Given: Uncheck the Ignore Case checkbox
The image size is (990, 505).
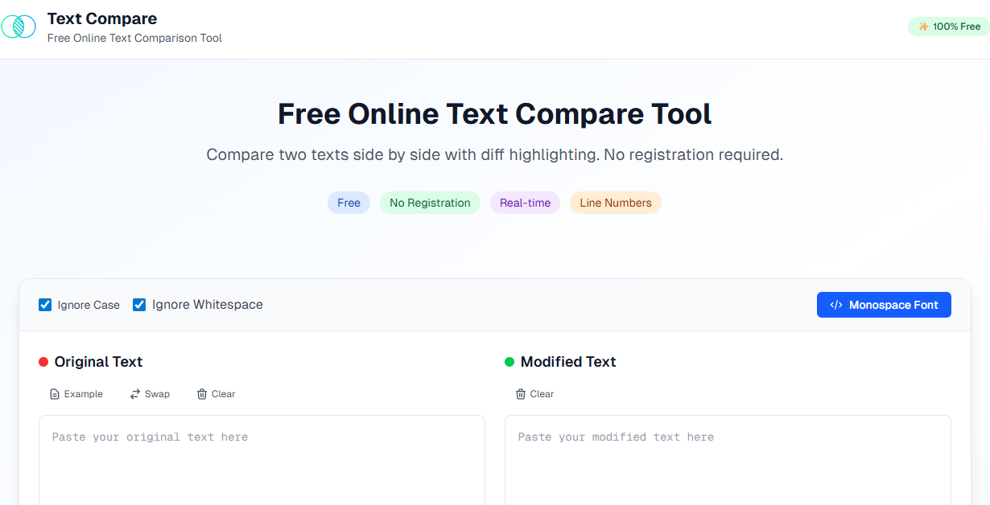Looking at the screenshot, I should [45, 305].
